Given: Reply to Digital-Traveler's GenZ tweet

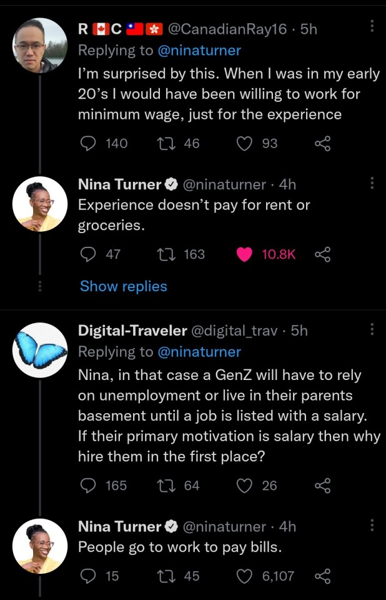Looking at the screenshot, I should 89,486.
